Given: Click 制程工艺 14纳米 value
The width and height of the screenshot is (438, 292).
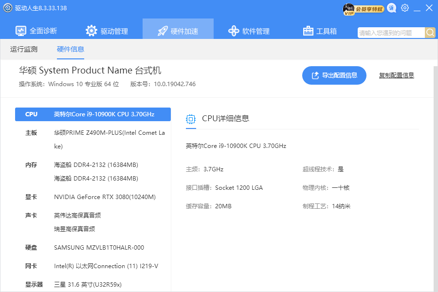Looking at the screenshot, I should coord(341,206).
